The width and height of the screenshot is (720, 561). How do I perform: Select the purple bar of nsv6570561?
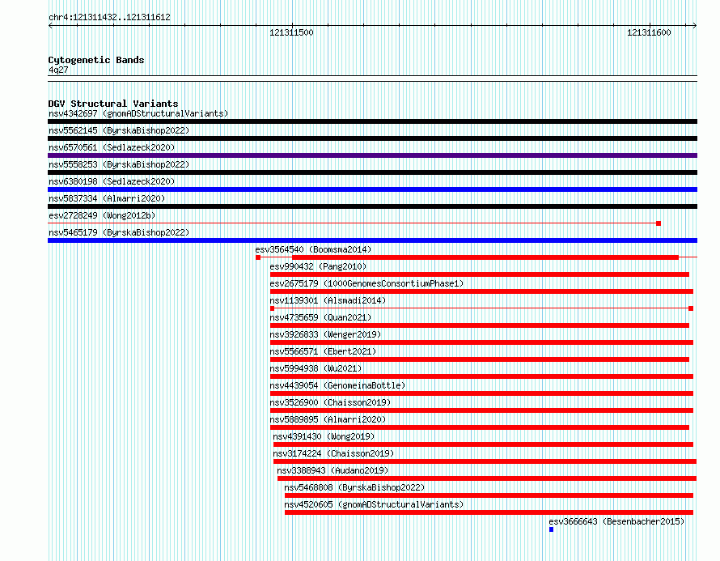coord(372,155)
